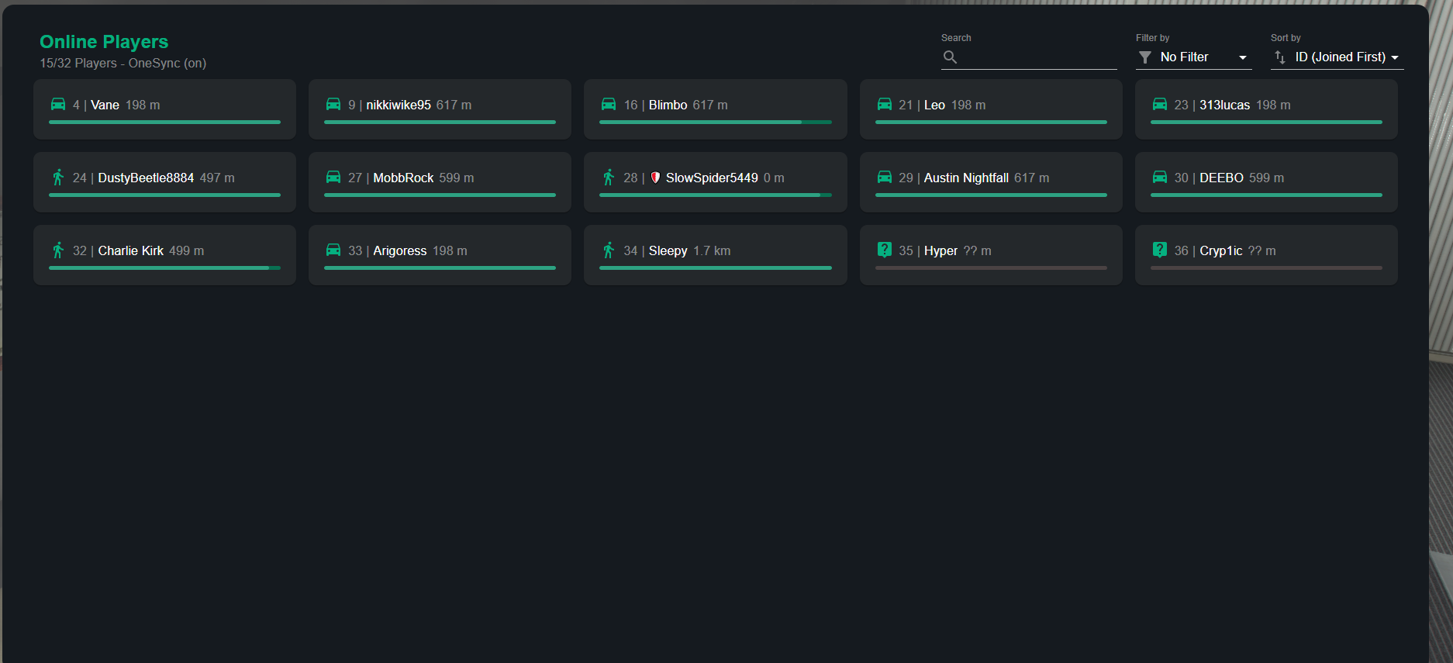Click the car icon beside Vane

coord(58,104)
